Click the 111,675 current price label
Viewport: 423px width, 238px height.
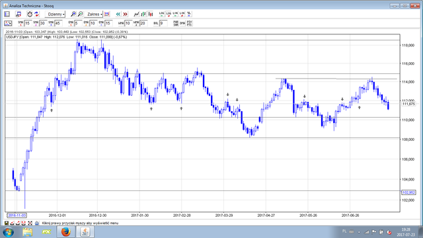(x=408, y=104)
